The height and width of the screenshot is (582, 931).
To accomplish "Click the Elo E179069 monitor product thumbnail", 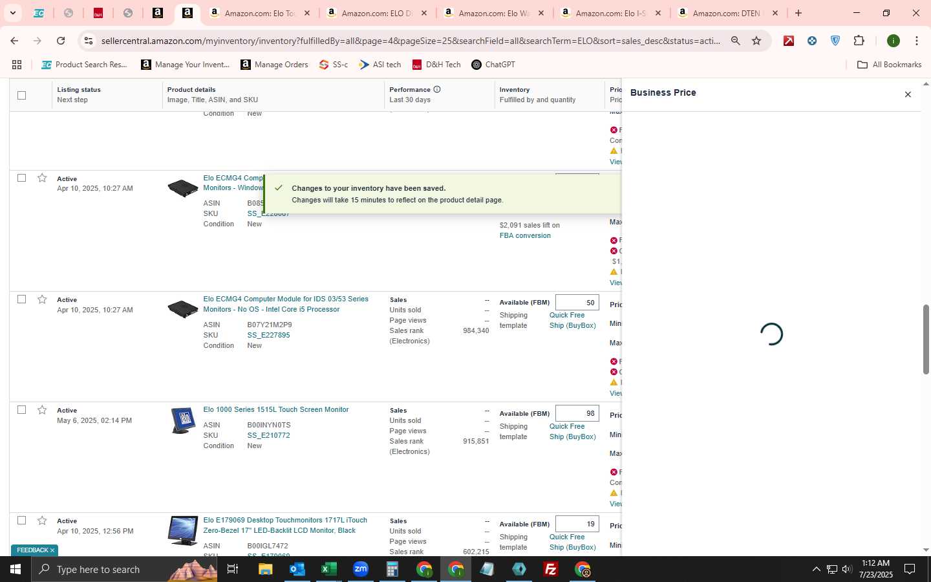I will click(x=183, y=530).
